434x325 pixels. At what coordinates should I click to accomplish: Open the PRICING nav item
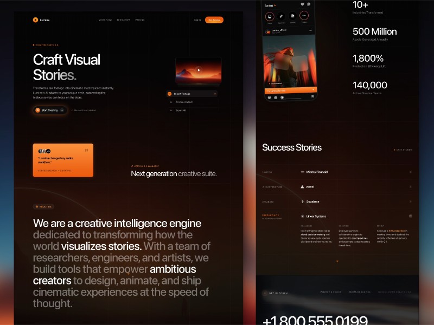point(140,19)
